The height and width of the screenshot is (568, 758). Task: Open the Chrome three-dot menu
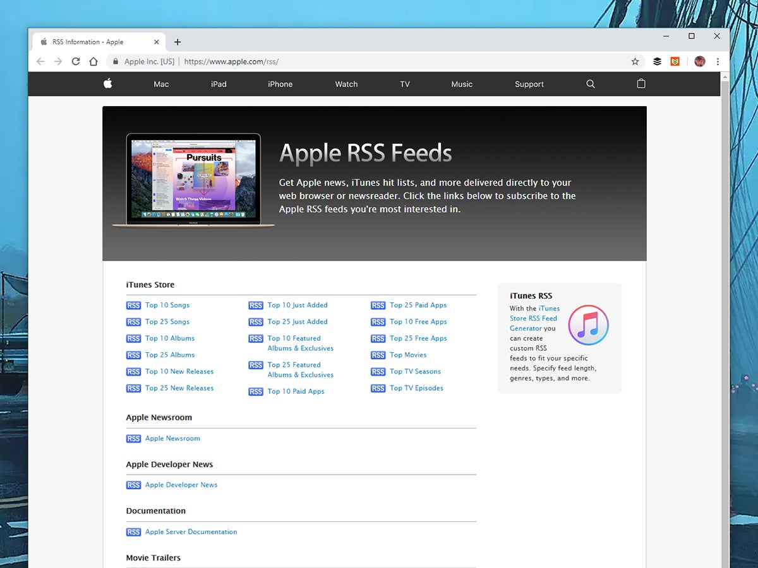[x=718, y=61]
